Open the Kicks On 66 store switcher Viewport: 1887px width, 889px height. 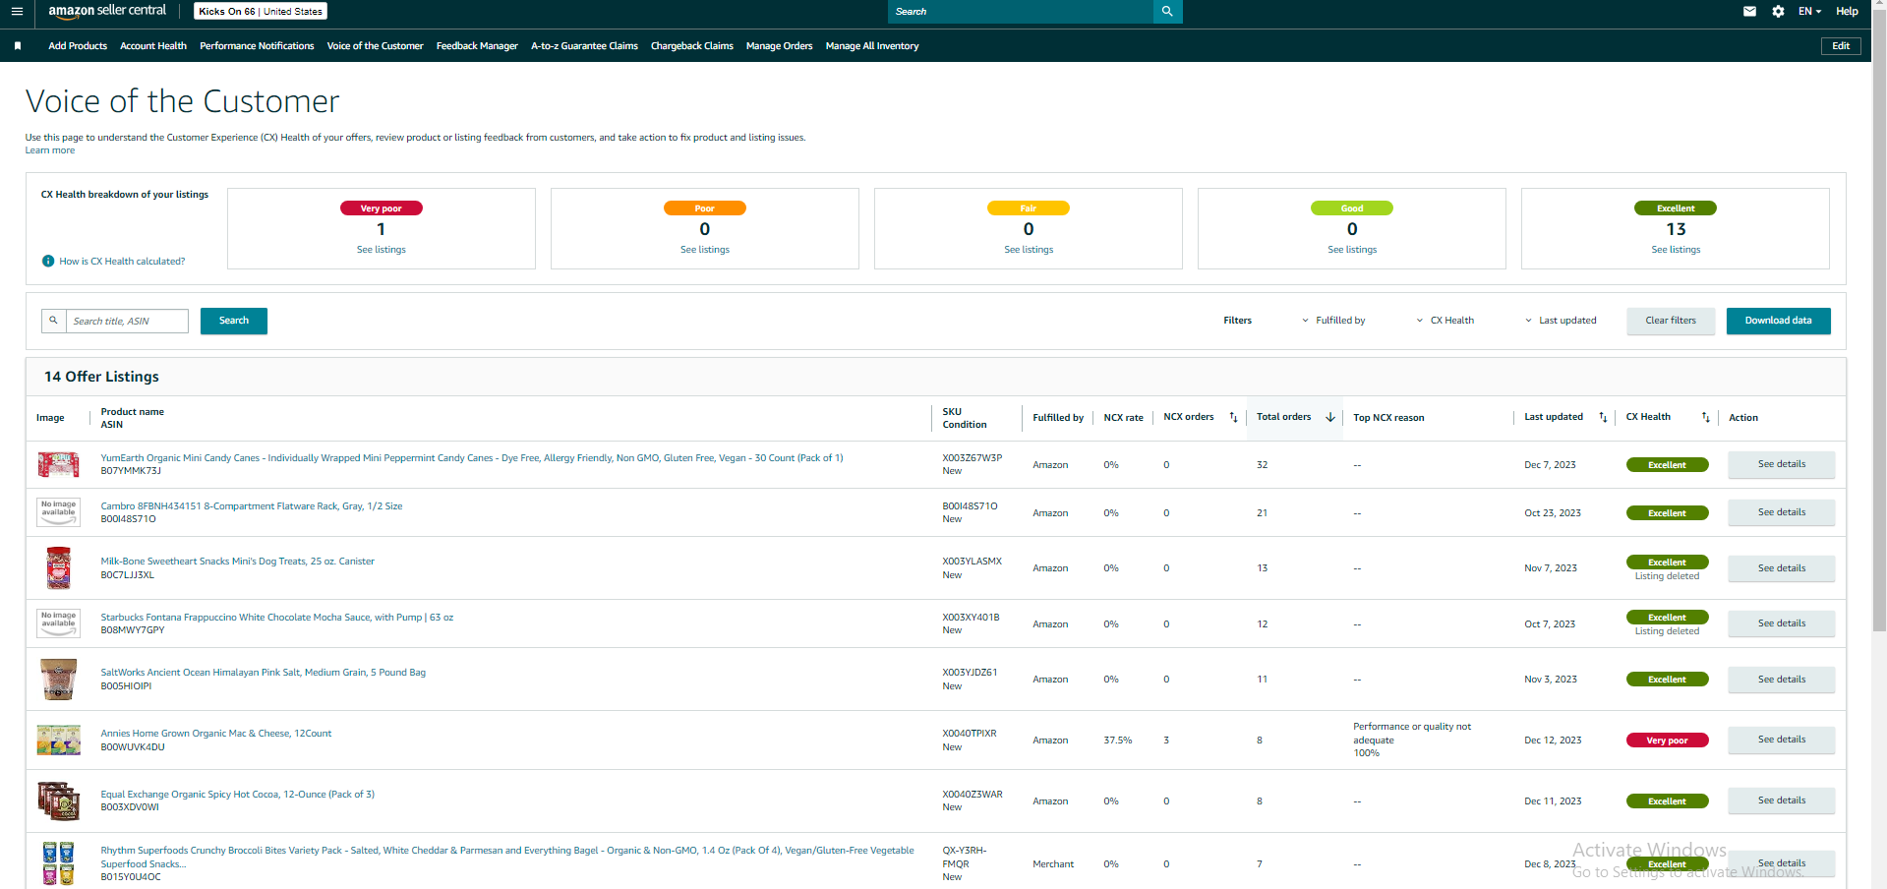click(x=261, y=12)
